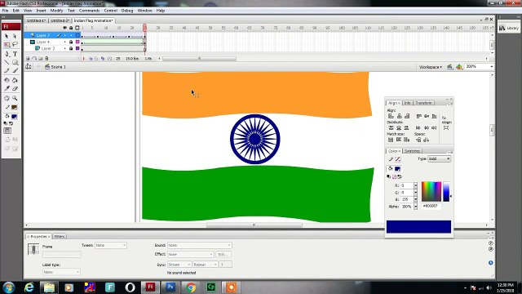Viewport: 522px width, 294px height.
Task: Select the Paint Bucket tool
Action: 15,80
